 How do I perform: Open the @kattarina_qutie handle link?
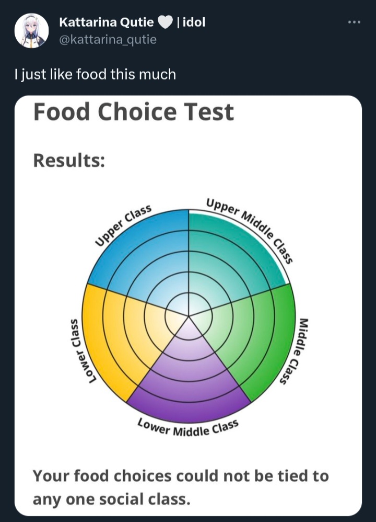tap(108, 40)
